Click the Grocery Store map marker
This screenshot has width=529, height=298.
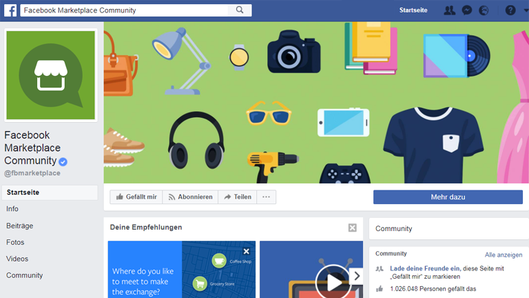[x=200, y=284]
